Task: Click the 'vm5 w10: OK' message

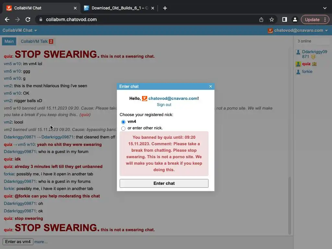Action: tap(17, 93)
